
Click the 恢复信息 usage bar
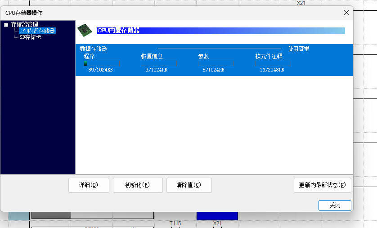(159, 64)
